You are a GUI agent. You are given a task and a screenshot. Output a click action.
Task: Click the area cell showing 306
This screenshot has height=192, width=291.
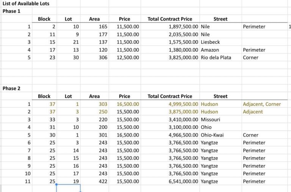coord(103,58)
